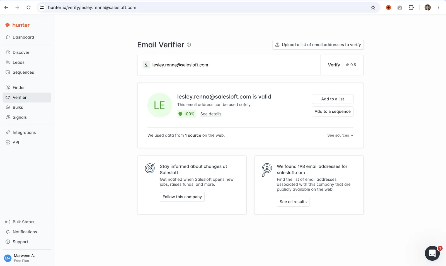Open the Chrome profile avatar
Image resolution: width=446 pixels, height=266 pixels.
tap(428, 8)
